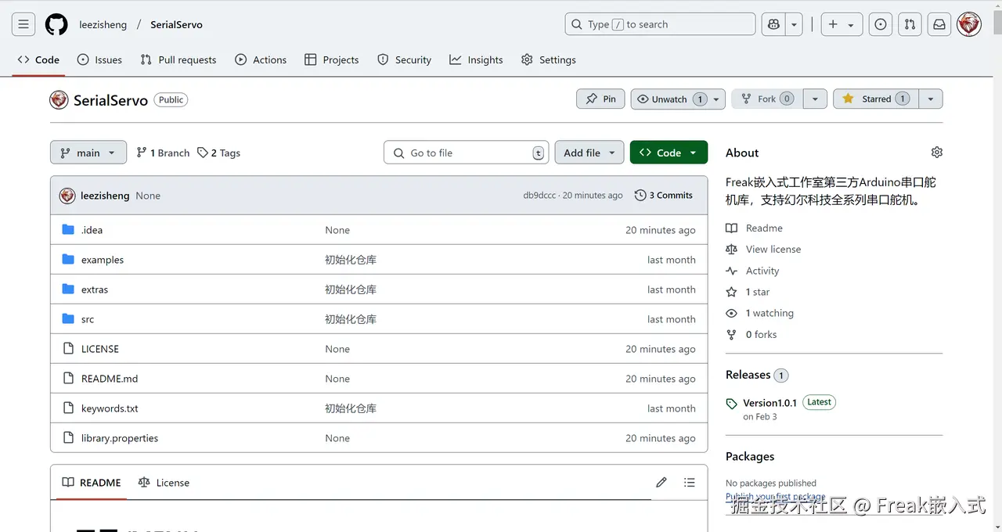This screenshot has height=532, width=1002.
Task: Click leezisheng author name in commit bar
Action: (105, 196)
